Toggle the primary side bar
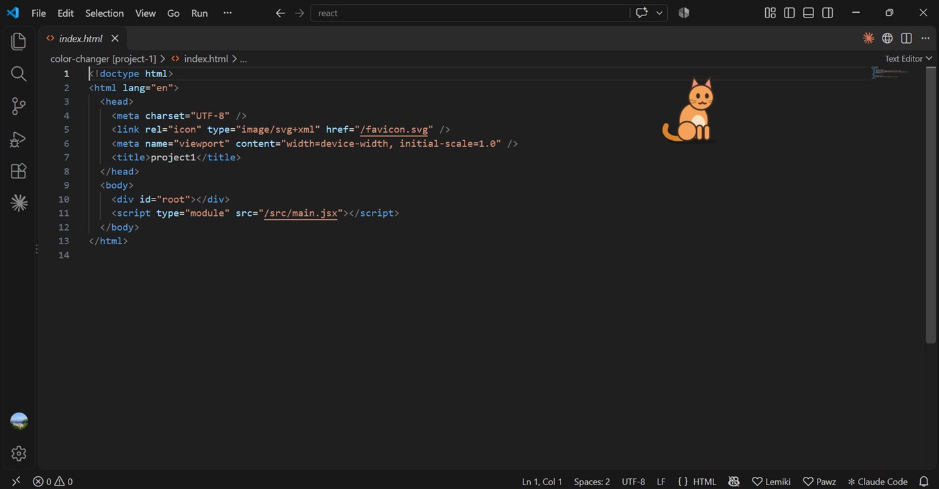The height and width of the screenshot is (489, 939). [789, 13]
